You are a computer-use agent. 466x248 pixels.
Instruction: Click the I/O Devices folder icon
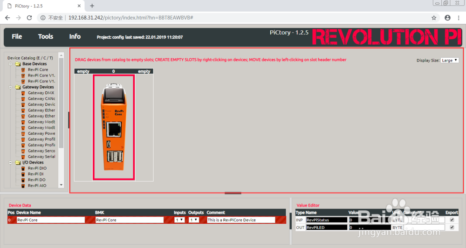18,163
